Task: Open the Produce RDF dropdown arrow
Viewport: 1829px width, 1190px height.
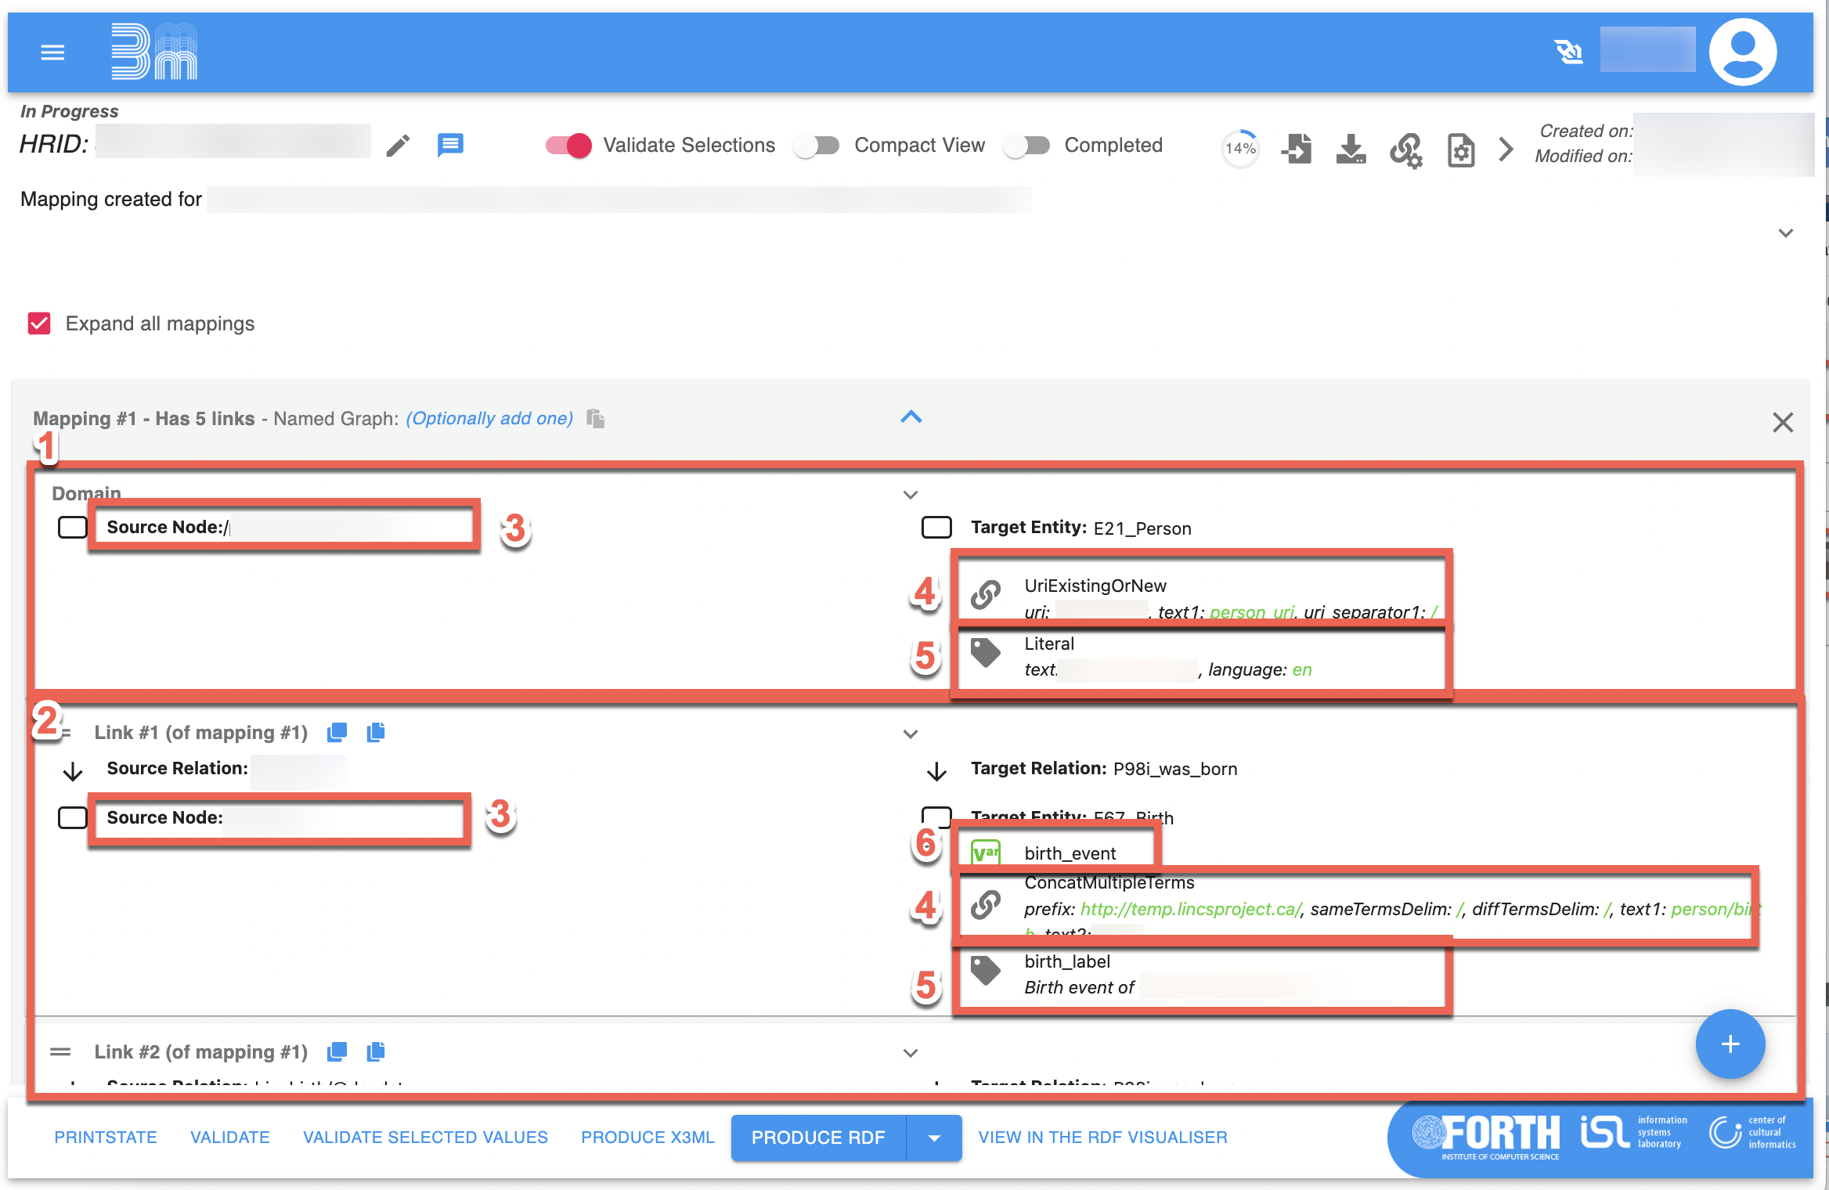Action: (x=933, y=1138)
